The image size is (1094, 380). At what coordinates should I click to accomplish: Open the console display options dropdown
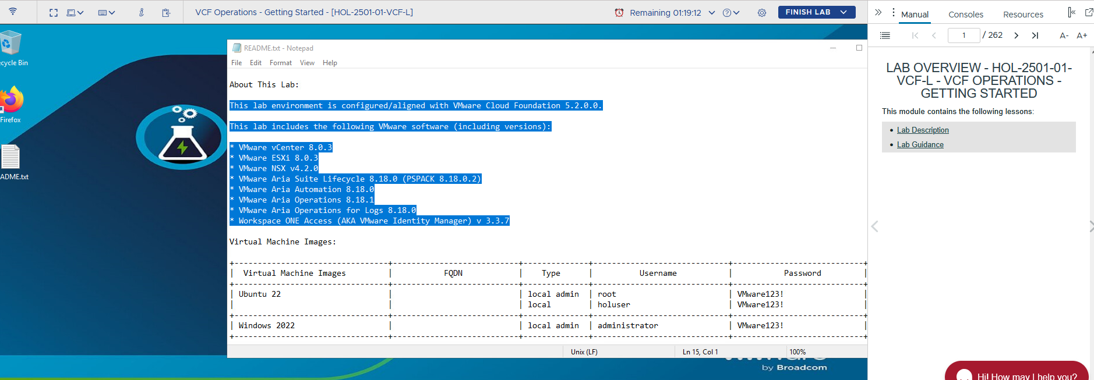click(75, 12)
